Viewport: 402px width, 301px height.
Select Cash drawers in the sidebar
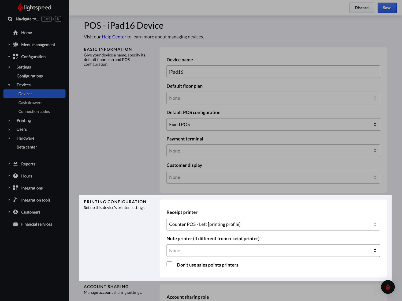[x=30, y=103]
